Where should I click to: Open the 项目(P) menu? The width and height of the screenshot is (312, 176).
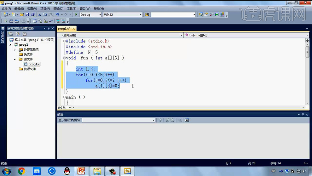click(x=45, y=9)
